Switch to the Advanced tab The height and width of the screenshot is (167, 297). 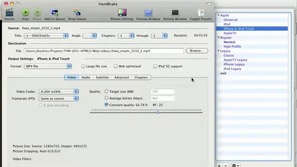tap(122, 77)
